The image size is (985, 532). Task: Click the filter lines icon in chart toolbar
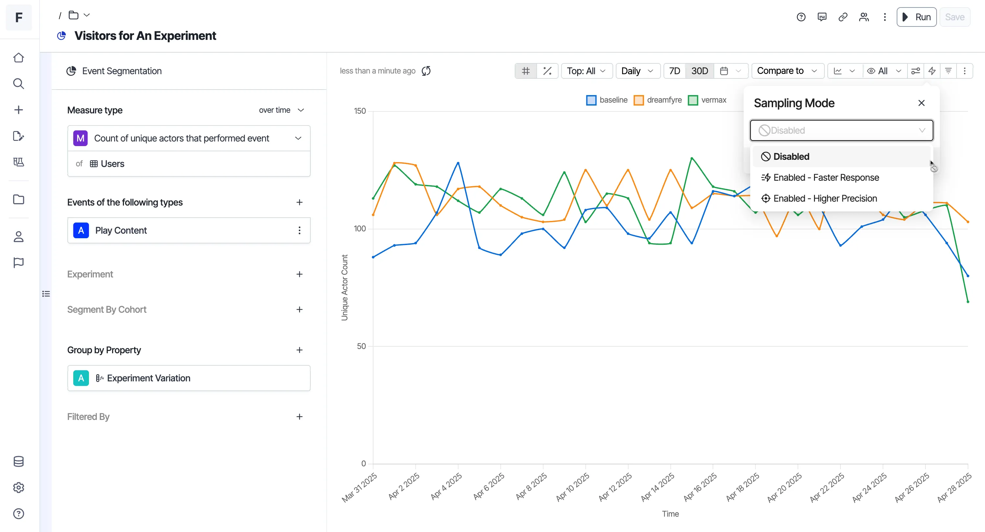tap(948, 71)
